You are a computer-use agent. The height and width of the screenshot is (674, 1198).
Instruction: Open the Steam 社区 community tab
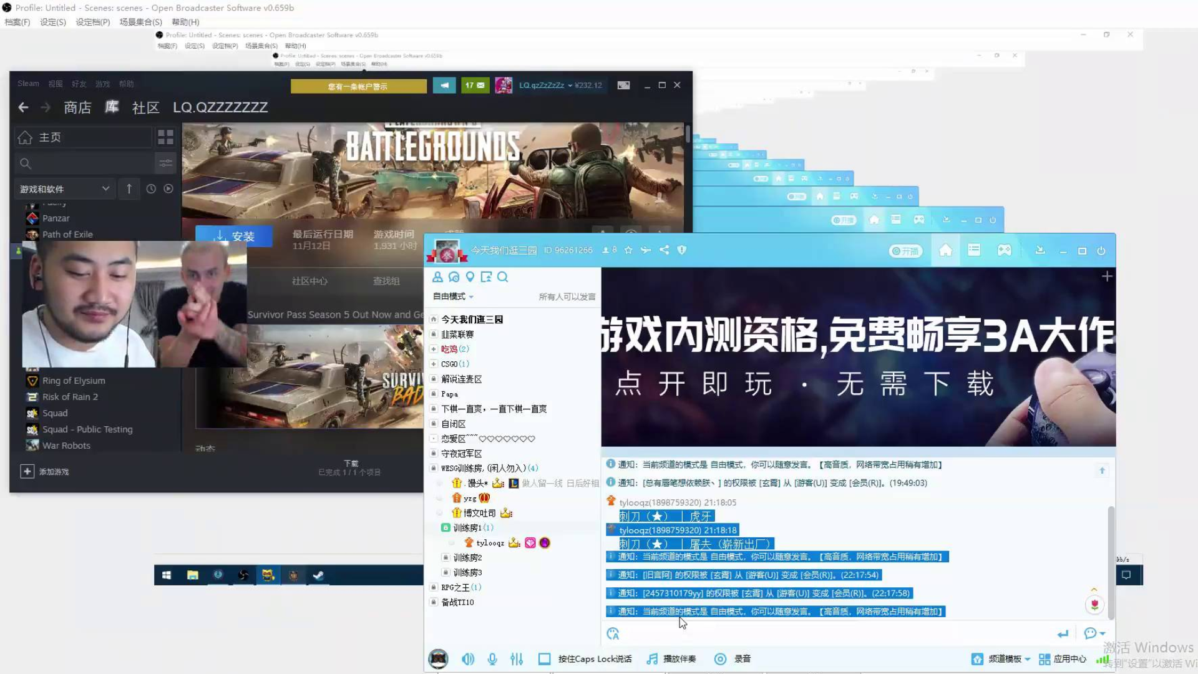(x=146, y=107)
